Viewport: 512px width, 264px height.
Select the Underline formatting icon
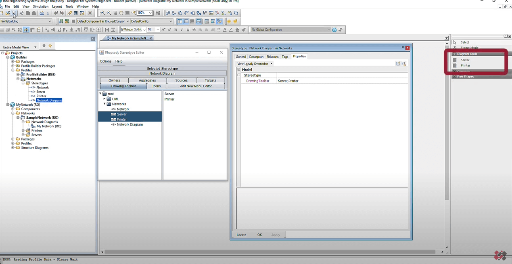(x=188, y=29)
